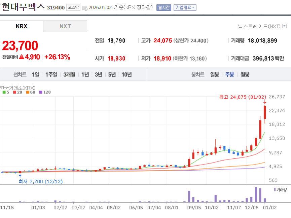Click the orange 60-day moving average swatch
291x218 pixels.
click(28, 92)
